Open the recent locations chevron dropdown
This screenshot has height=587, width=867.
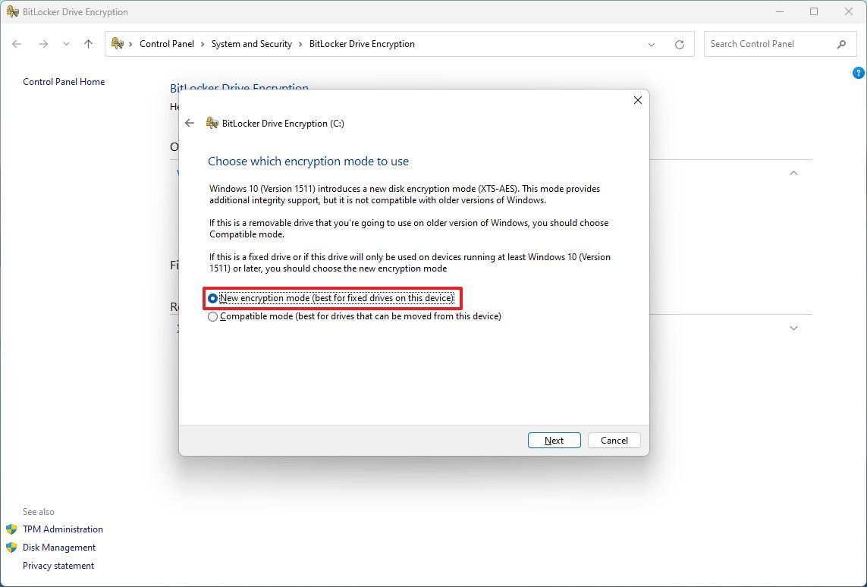[x=66, y=44]
